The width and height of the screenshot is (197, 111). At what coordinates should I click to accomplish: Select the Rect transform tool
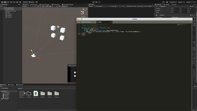click(x=14, y=2)
